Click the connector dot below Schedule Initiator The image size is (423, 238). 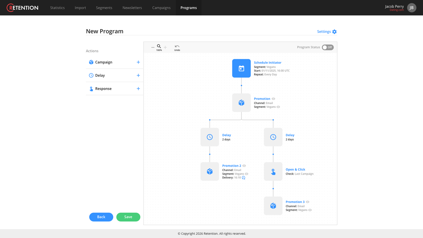241,85
